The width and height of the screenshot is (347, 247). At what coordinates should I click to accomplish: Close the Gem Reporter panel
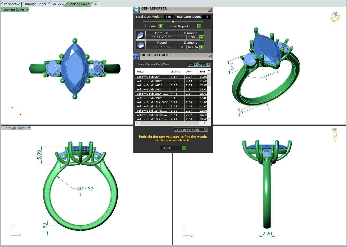[x=210, y=10]
